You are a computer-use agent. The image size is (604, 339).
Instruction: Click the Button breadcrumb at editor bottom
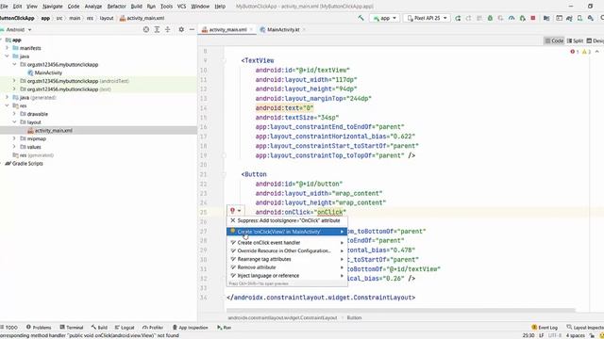pyautogui.click(x=354, y=318)
